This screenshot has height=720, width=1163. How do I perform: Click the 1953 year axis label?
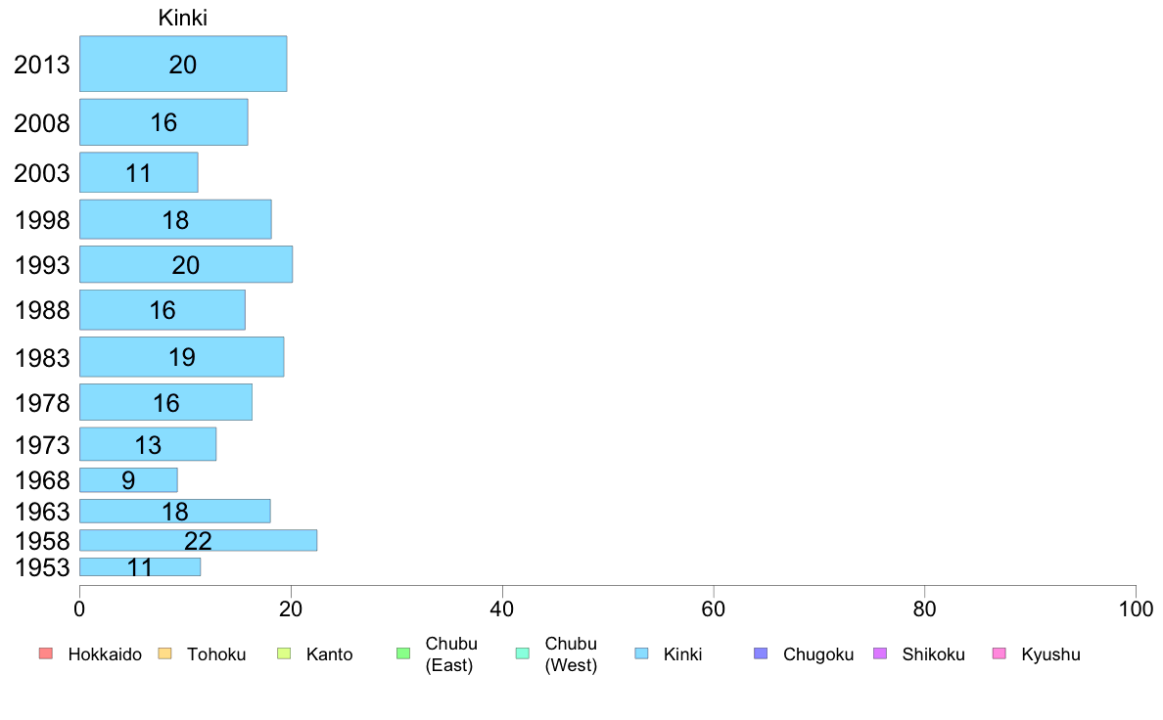pyautogui.click(x=42, y=567)
